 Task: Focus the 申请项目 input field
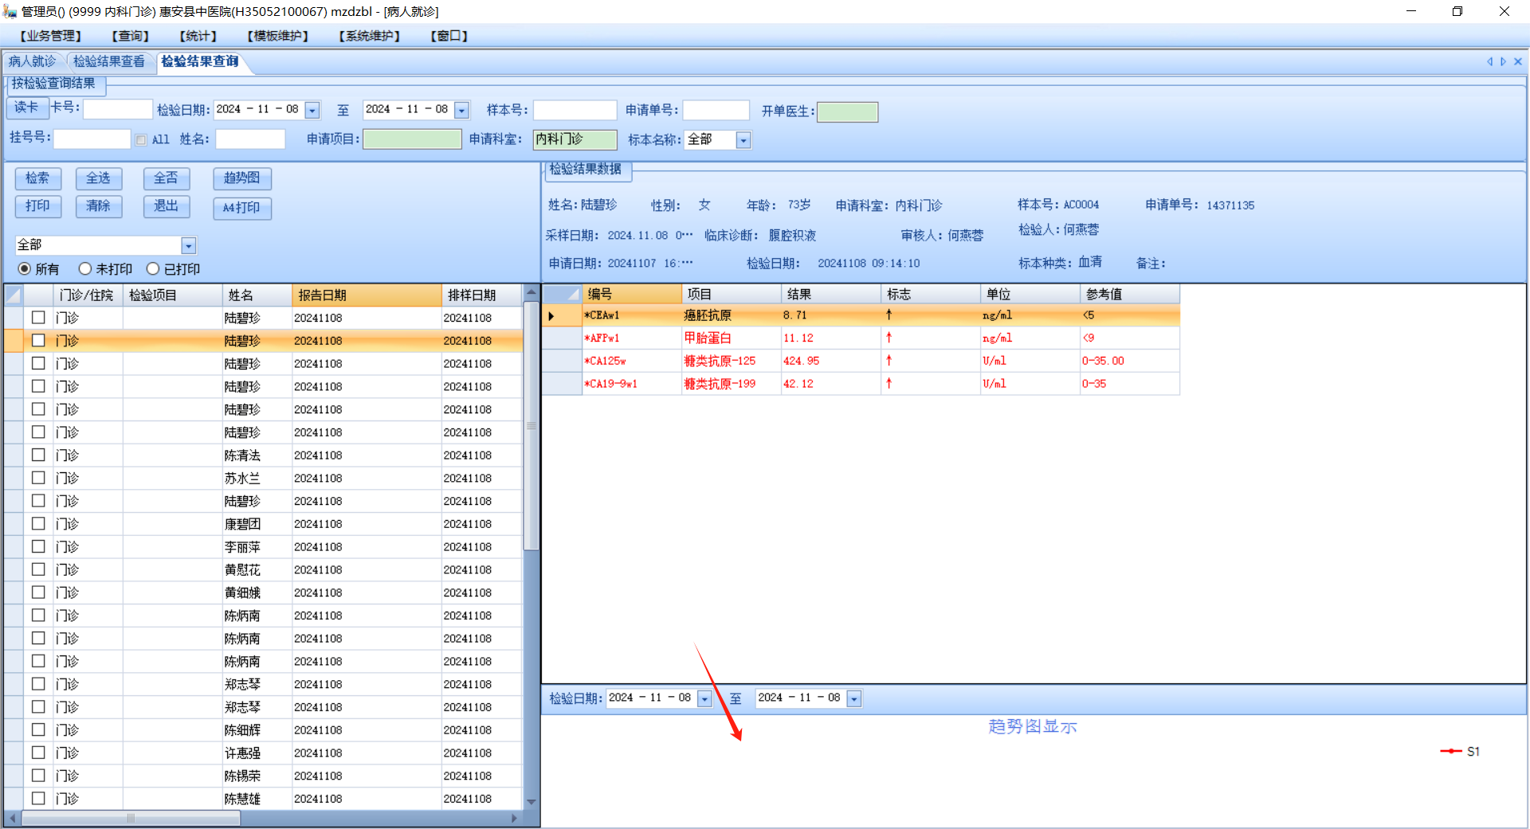pos(412,139)
